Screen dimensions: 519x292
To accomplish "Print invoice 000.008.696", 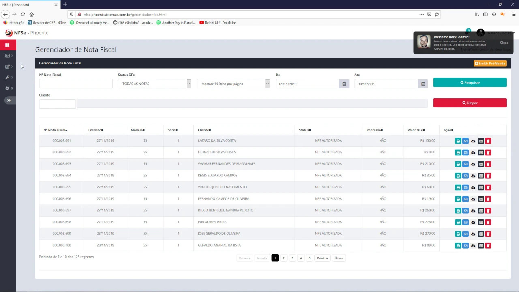I will 458,199.
